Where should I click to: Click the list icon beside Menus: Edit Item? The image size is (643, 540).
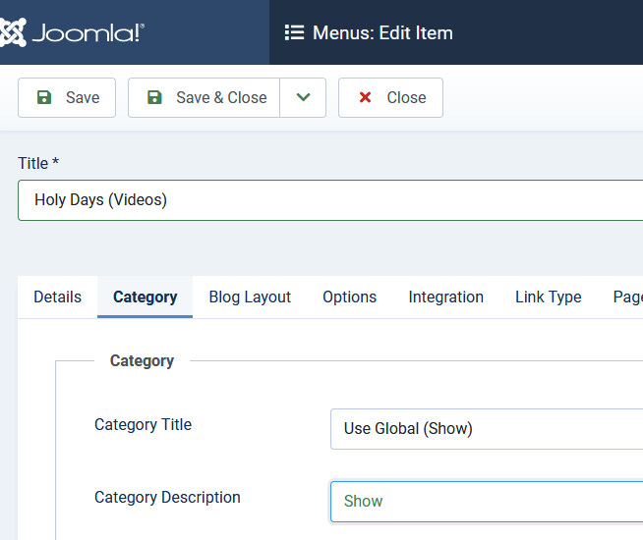294,32
